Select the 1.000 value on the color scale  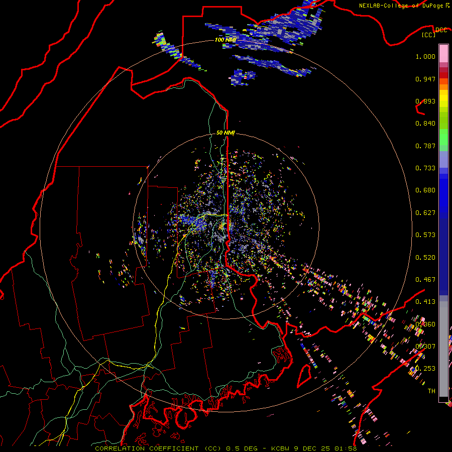pos(425,56)
